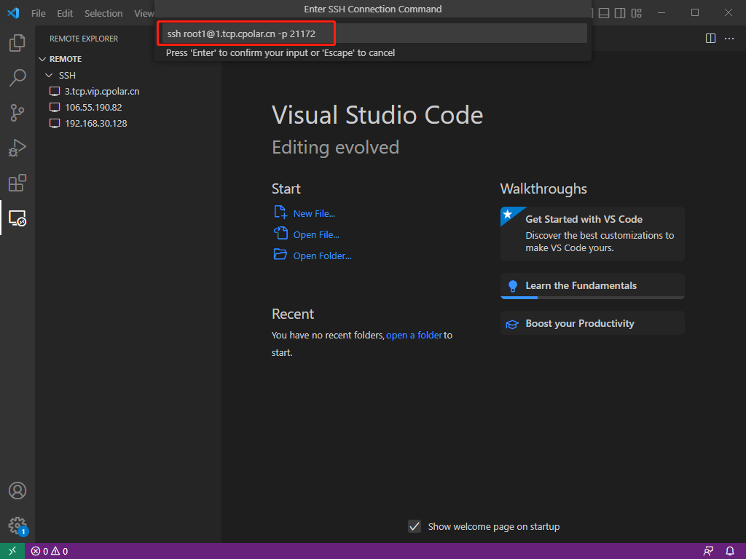
Task: Open the Search view
Action: 17,78
